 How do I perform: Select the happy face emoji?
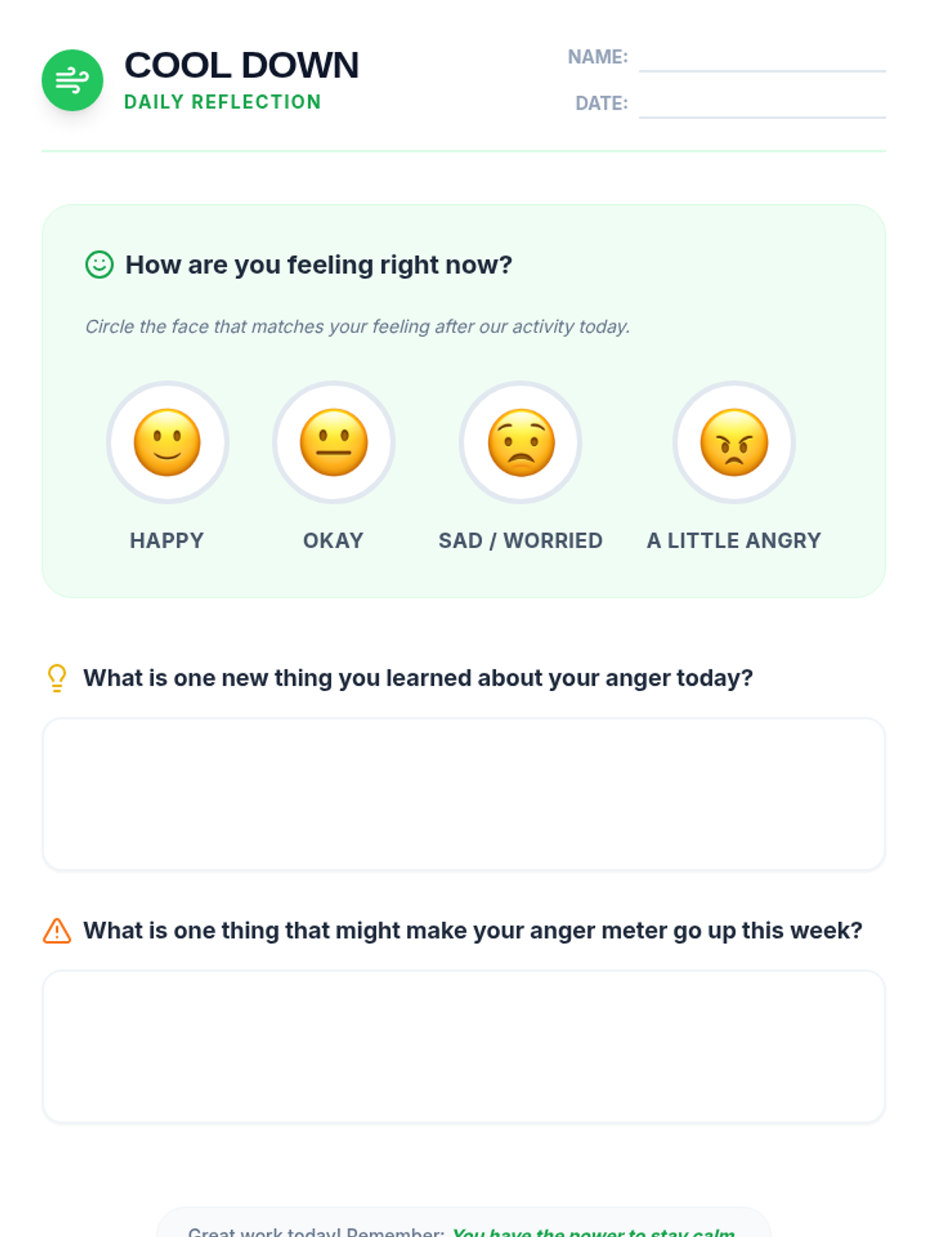(x=167, y=442)
